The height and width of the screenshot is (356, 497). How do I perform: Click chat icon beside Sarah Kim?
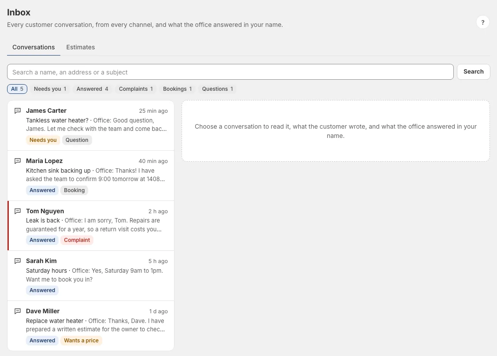[18, 261]
